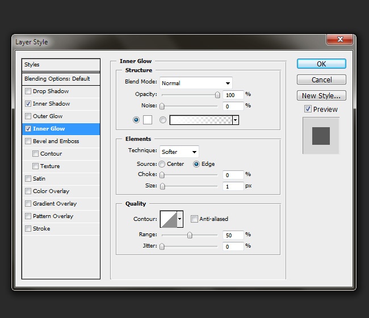Select the Inner Shadow row label
The image size is (369, 318).
click(51, 103)
